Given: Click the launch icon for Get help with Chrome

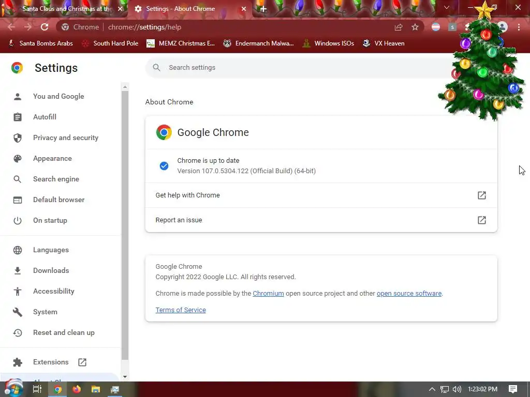Looking at the screenshot, I should coord(482,195).
